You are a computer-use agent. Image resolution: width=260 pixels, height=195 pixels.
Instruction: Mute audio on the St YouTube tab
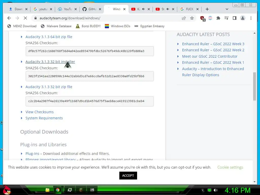[168, 9]
